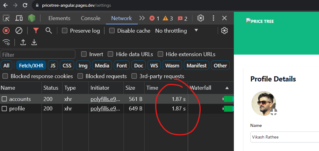Check 3rd-party requests checkbox
This screenshot has height=151, width=319.
click(x=134, y=76)
